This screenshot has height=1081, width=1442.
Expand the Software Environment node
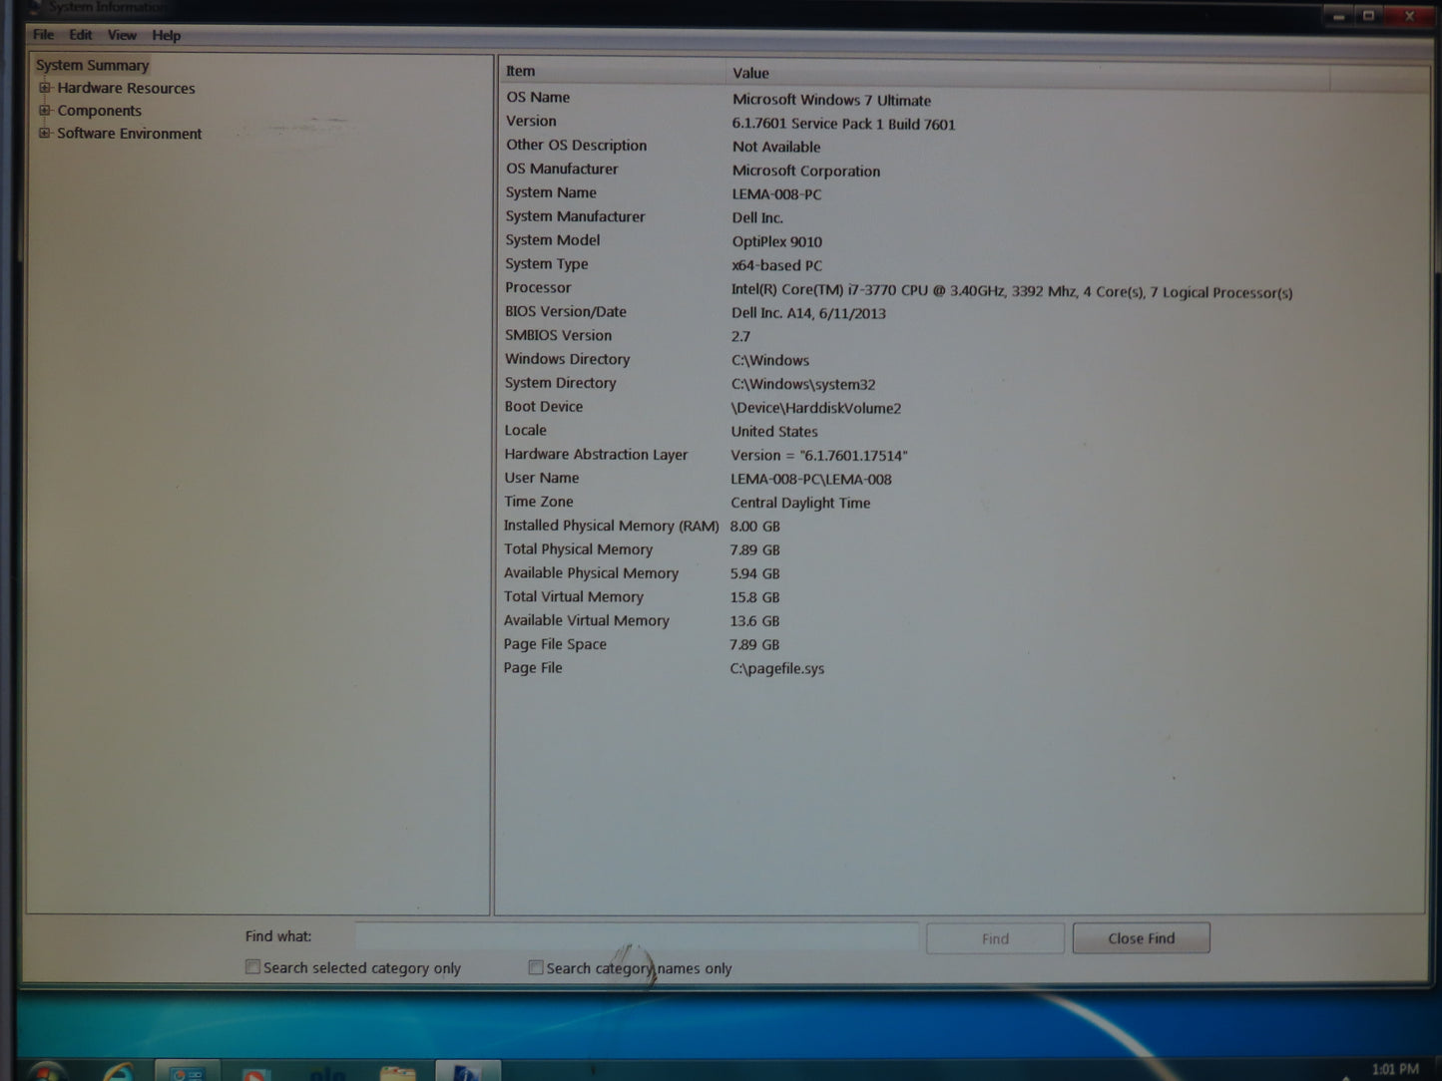(44, 133)
